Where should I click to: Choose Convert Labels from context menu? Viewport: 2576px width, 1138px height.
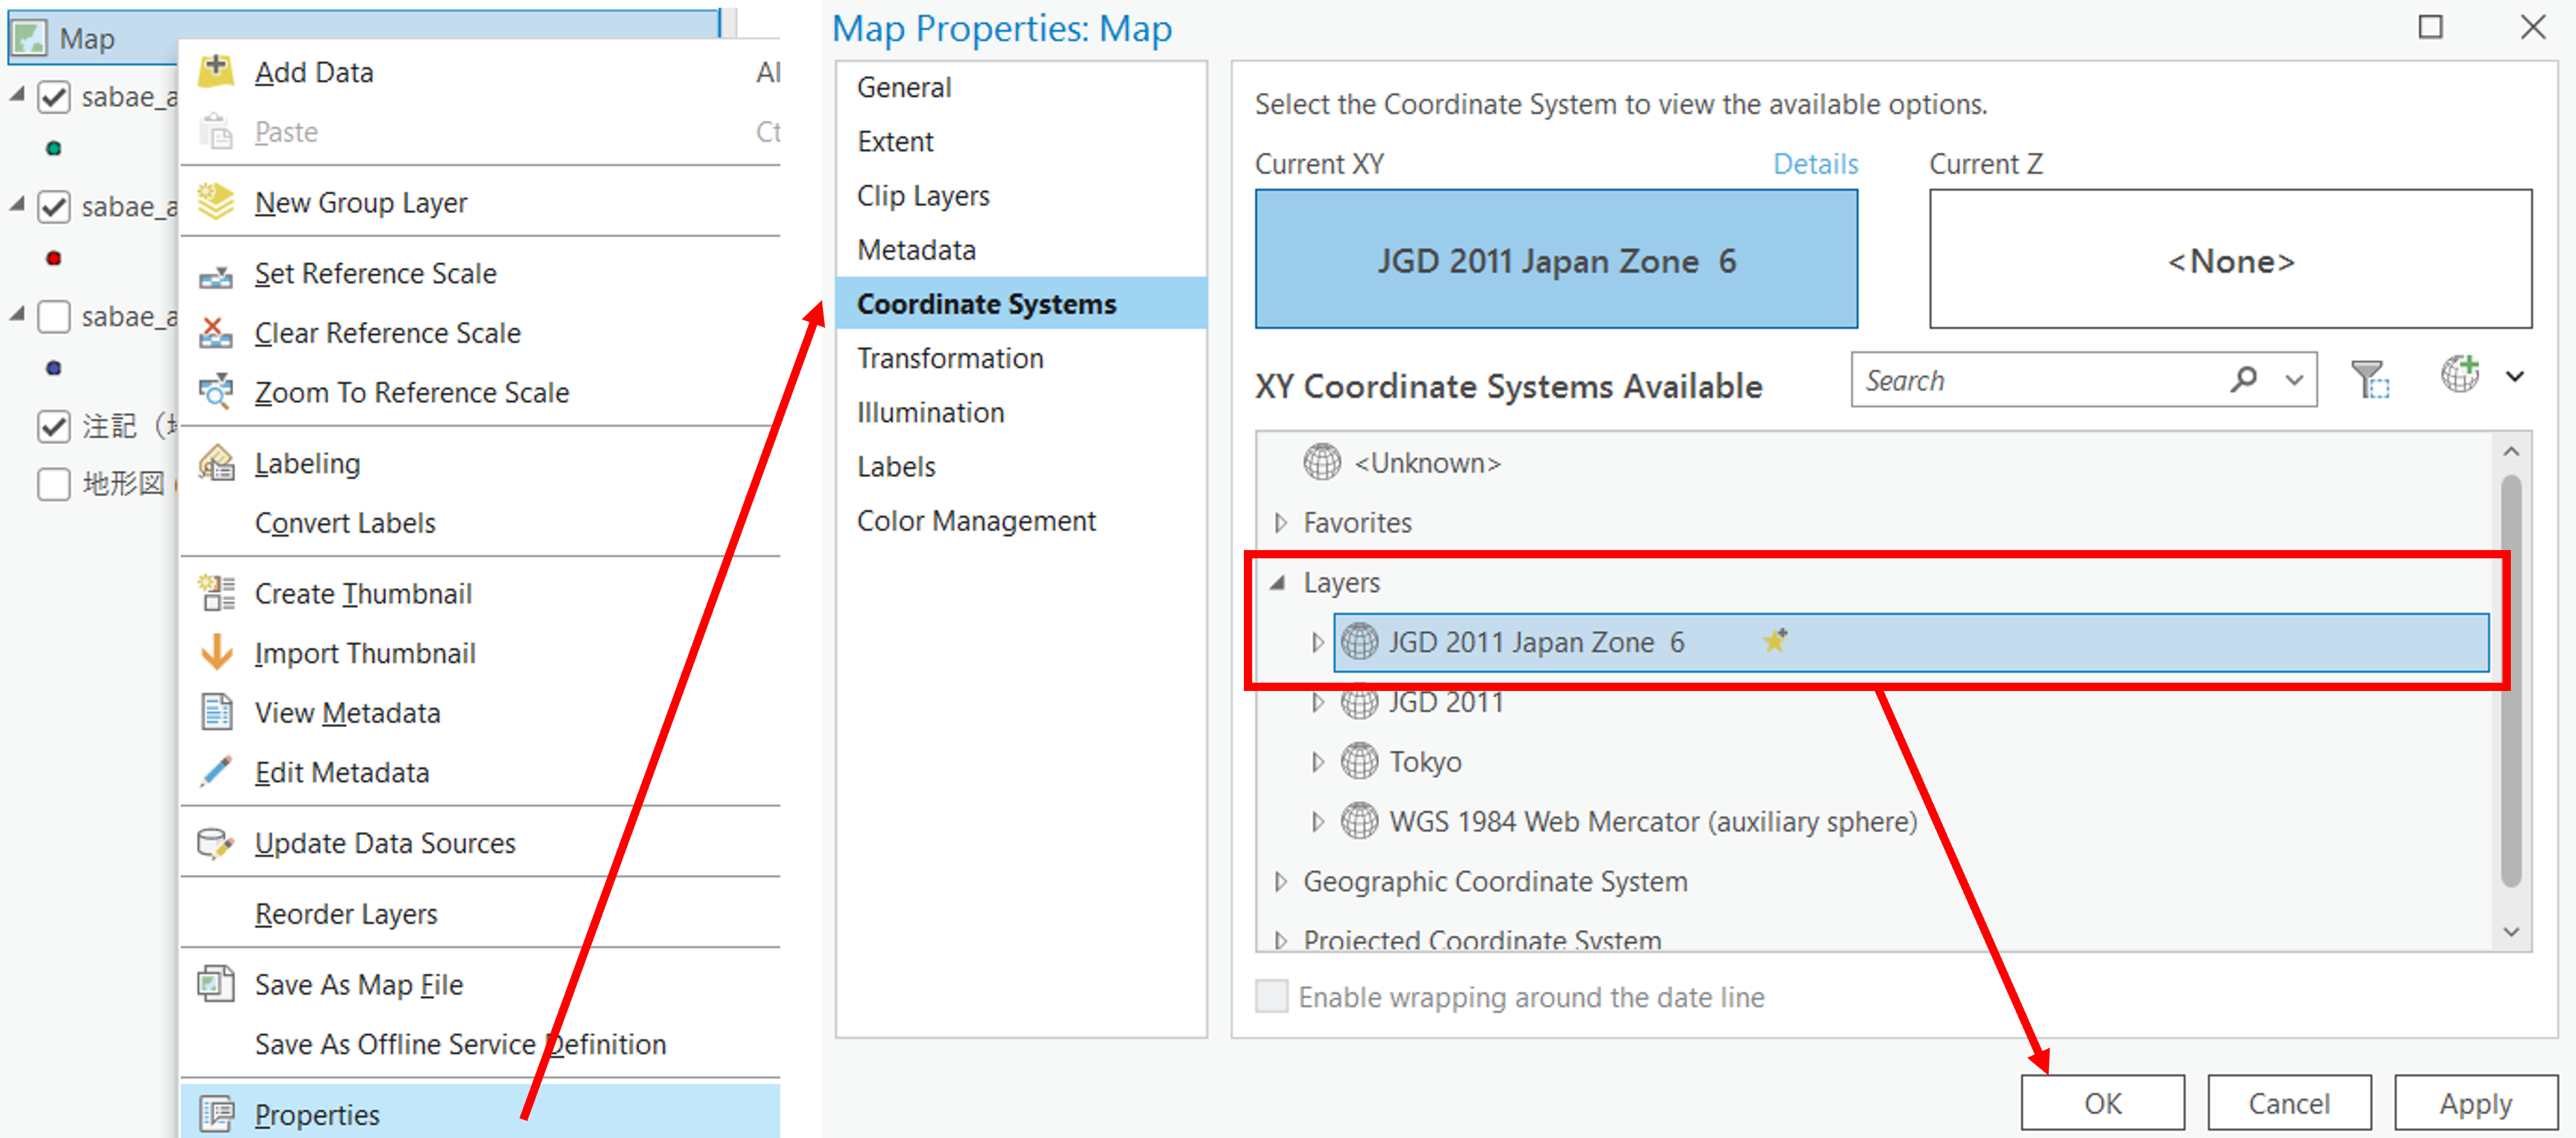pyautogui.click(x=345, y=523)
